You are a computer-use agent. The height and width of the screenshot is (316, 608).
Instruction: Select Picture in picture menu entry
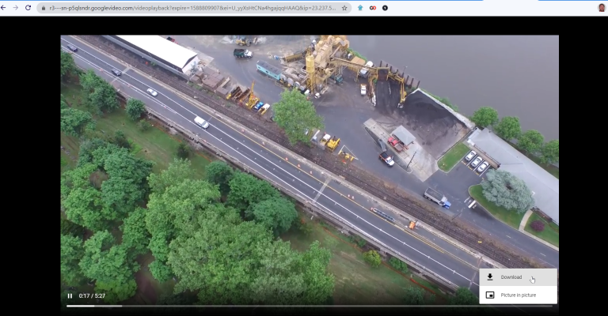[518, 295]
